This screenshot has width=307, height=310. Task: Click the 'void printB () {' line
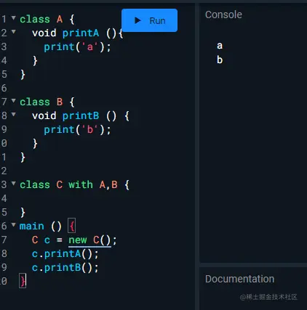[x=81, y=116]
